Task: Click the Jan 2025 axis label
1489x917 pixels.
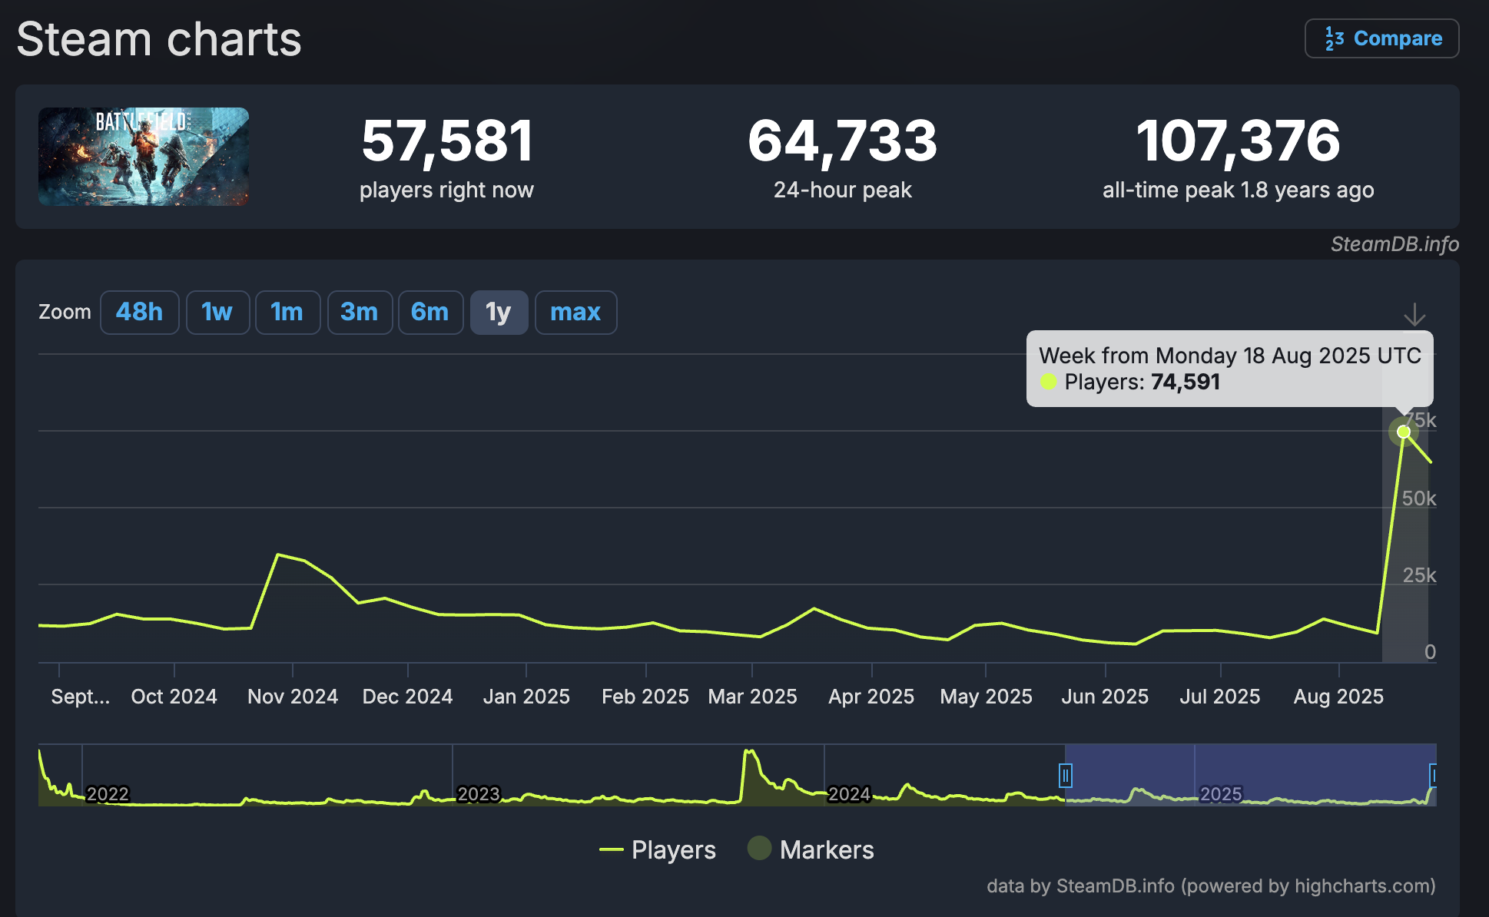Action: [x=526, y=696]
